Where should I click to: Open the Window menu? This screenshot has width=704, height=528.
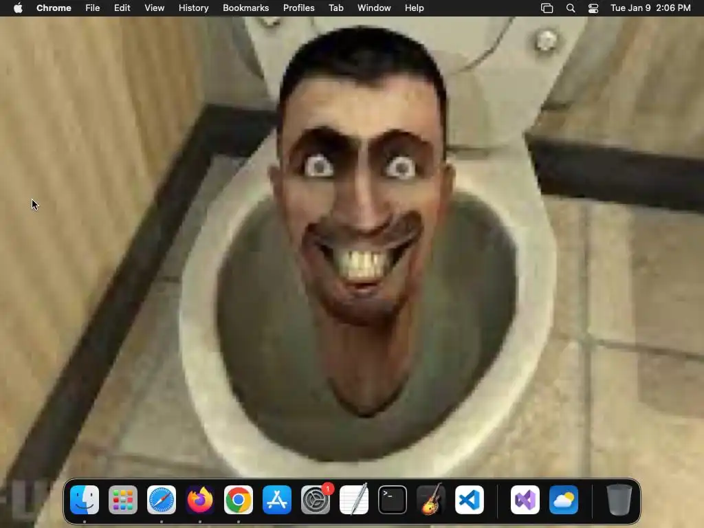[374, 8]
